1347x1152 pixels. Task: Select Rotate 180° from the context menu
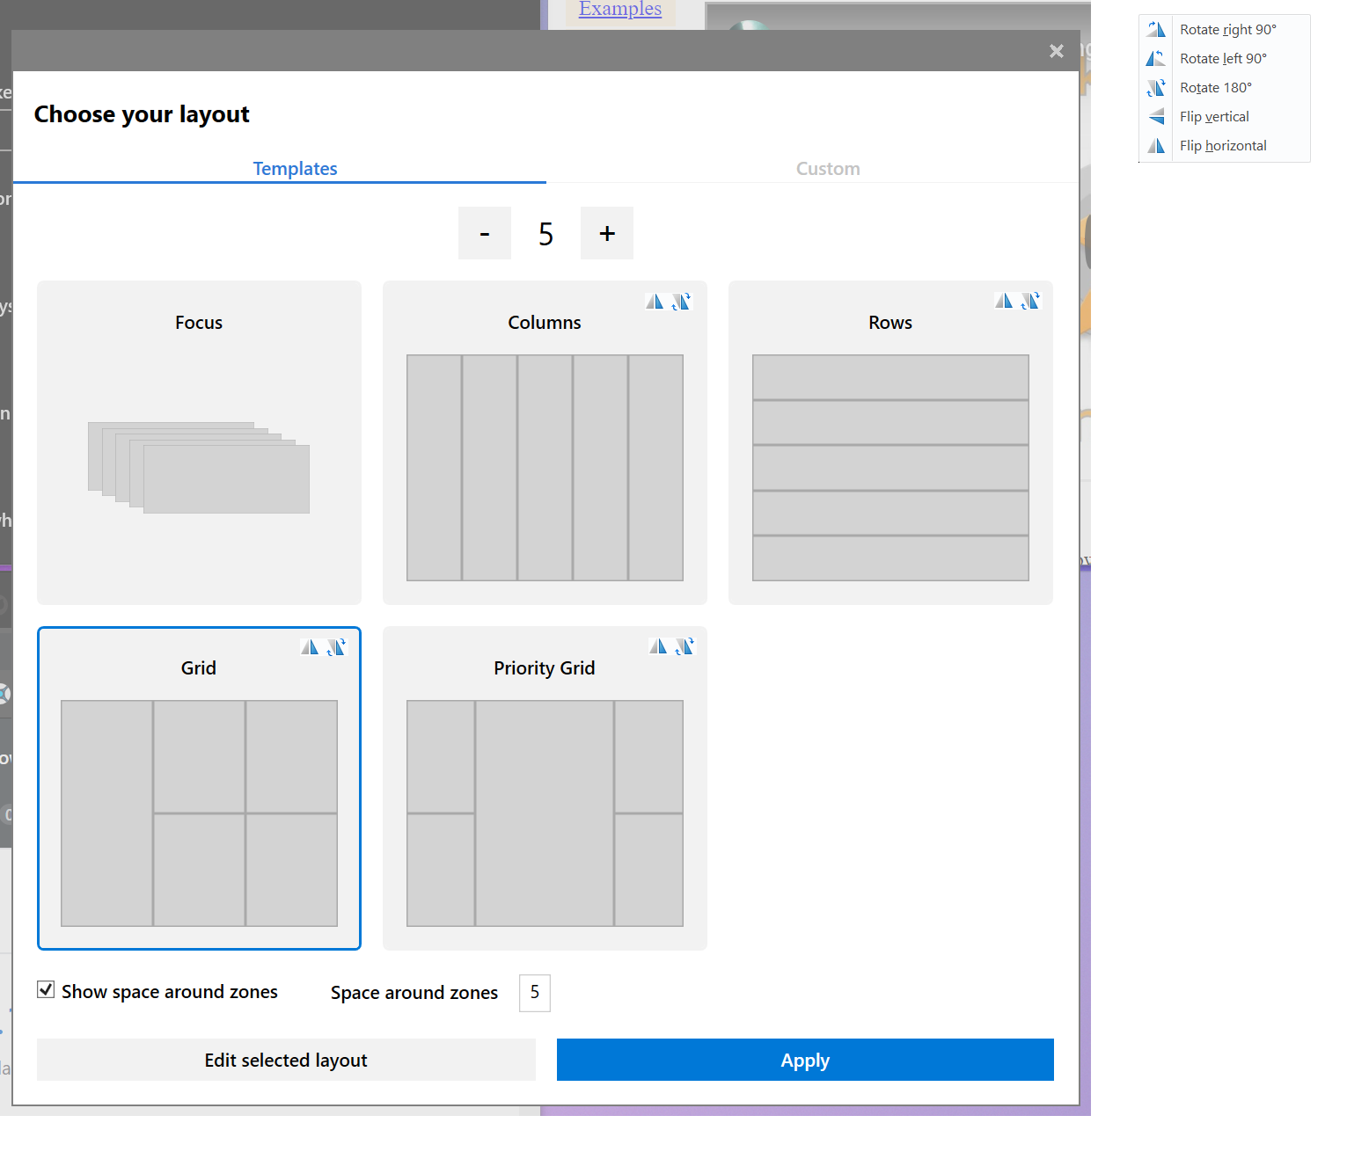coord(1215,87)
